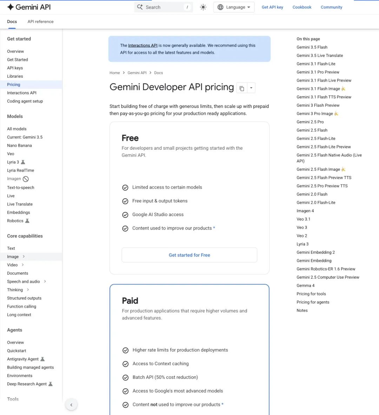Viewport: 379px width, 415px height.
Task: Click the Home breadcrumb
Action: click(x=115, y=73)
